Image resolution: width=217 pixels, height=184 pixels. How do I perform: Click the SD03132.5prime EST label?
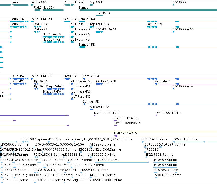[60, 139]
